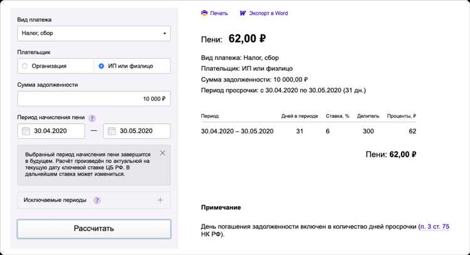470x255 pixels.
Task: Click the Печать link
Action: (x=219, y=13)
